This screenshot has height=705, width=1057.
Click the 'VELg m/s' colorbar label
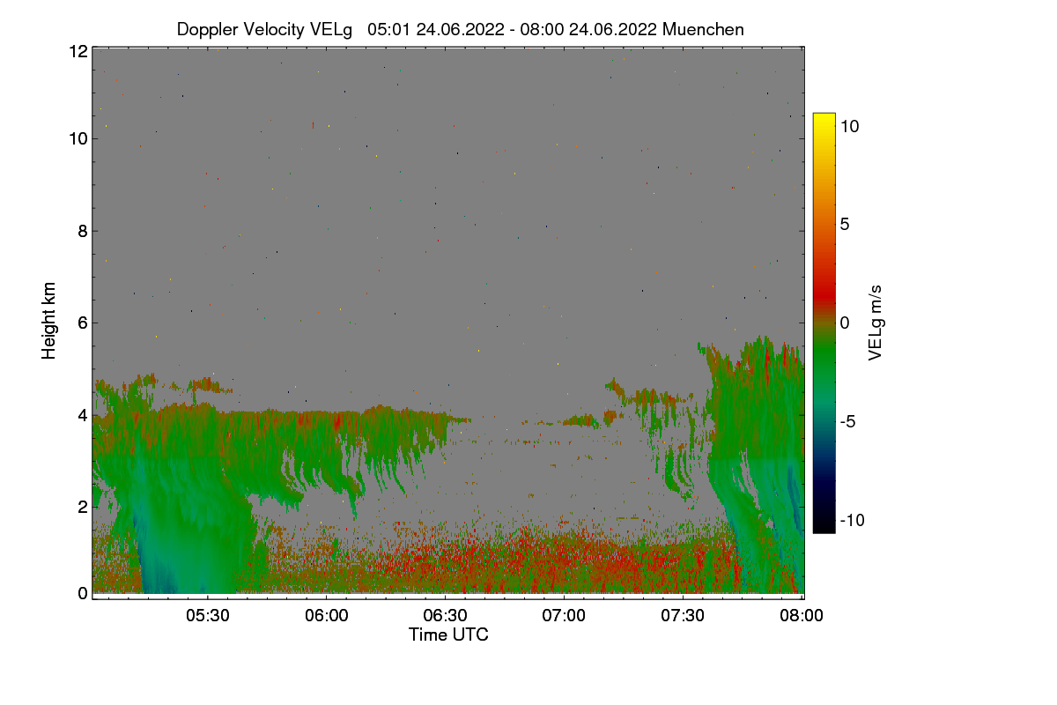tap(876, 322)
